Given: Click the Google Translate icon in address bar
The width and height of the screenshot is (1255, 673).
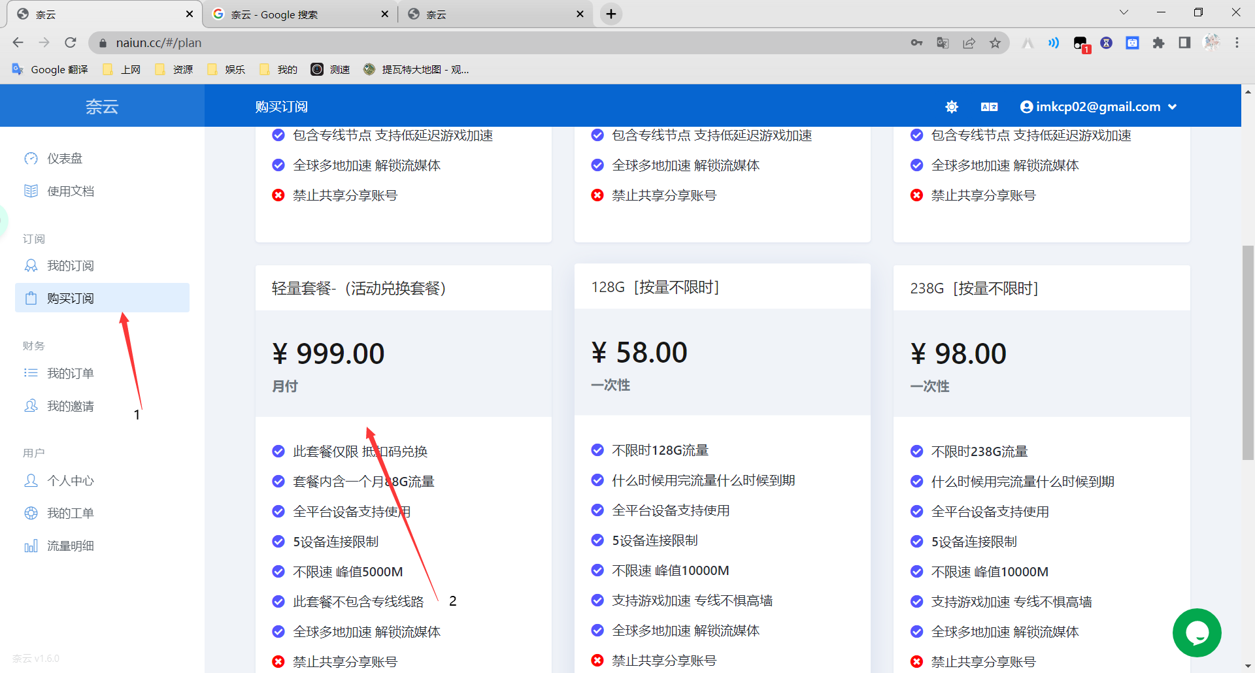Looking at the screenshot, I should point(943,42).
